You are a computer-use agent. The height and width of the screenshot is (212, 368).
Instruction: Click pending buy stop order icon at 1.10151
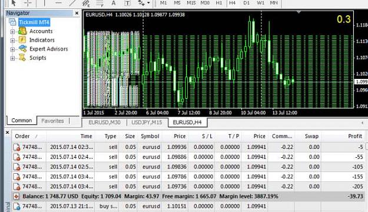[16, 206]
